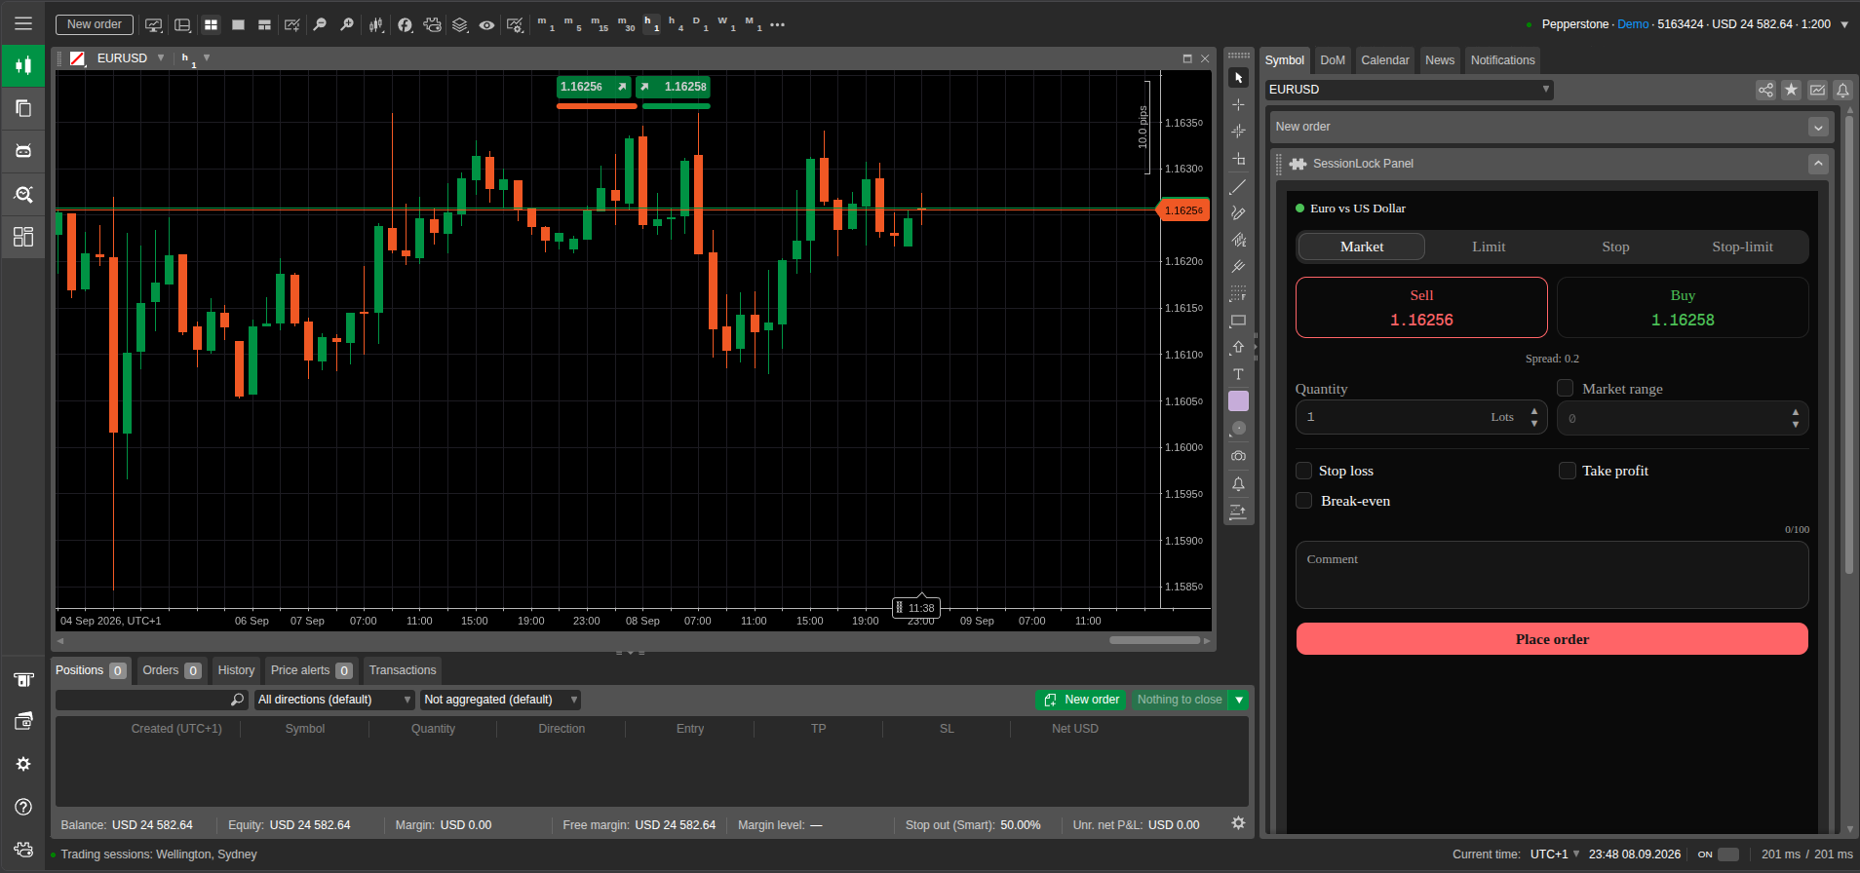Open the EURUSD symbol dropdown in right panel
Viewport: 1860px width, 873px height.
pyautogui.click(x=1409, y=90)
